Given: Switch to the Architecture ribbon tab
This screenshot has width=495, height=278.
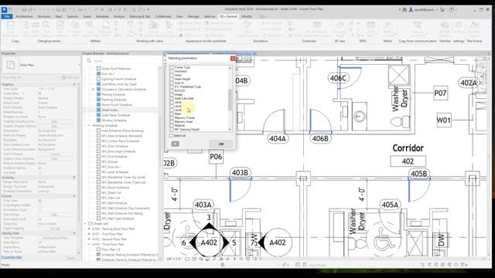Looking at the screenshot, I should coord(24,16).
